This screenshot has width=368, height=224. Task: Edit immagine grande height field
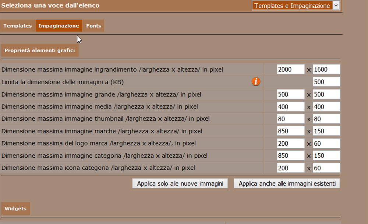coord(326,94)
